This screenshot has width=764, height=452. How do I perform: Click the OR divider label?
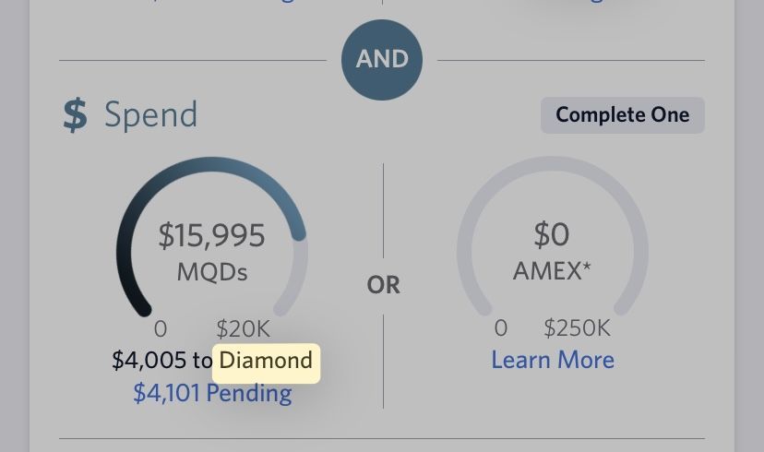pyautogui.click(x=384, y=285)
